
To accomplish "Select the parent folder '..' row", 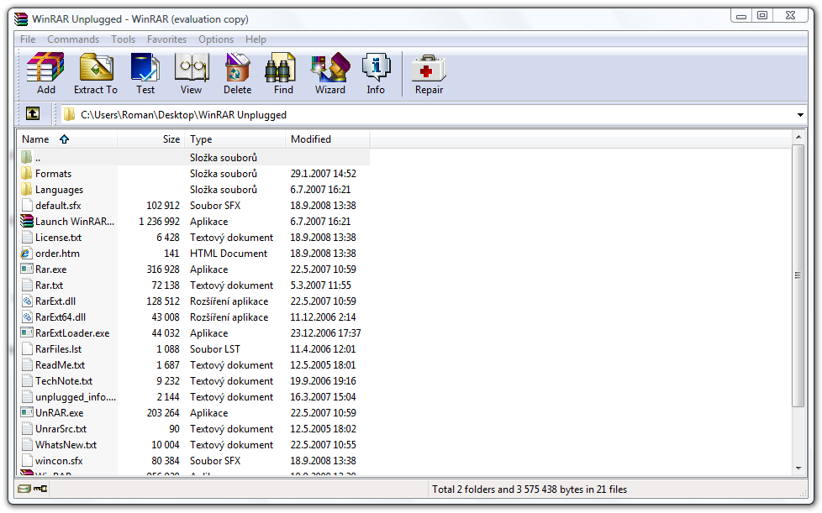I will click(194, 157).
